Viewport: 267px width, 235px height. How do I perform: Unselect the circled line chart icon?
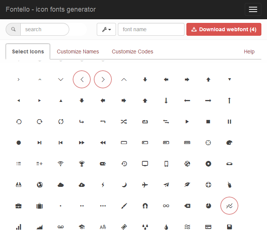click(x=229, y=206)
